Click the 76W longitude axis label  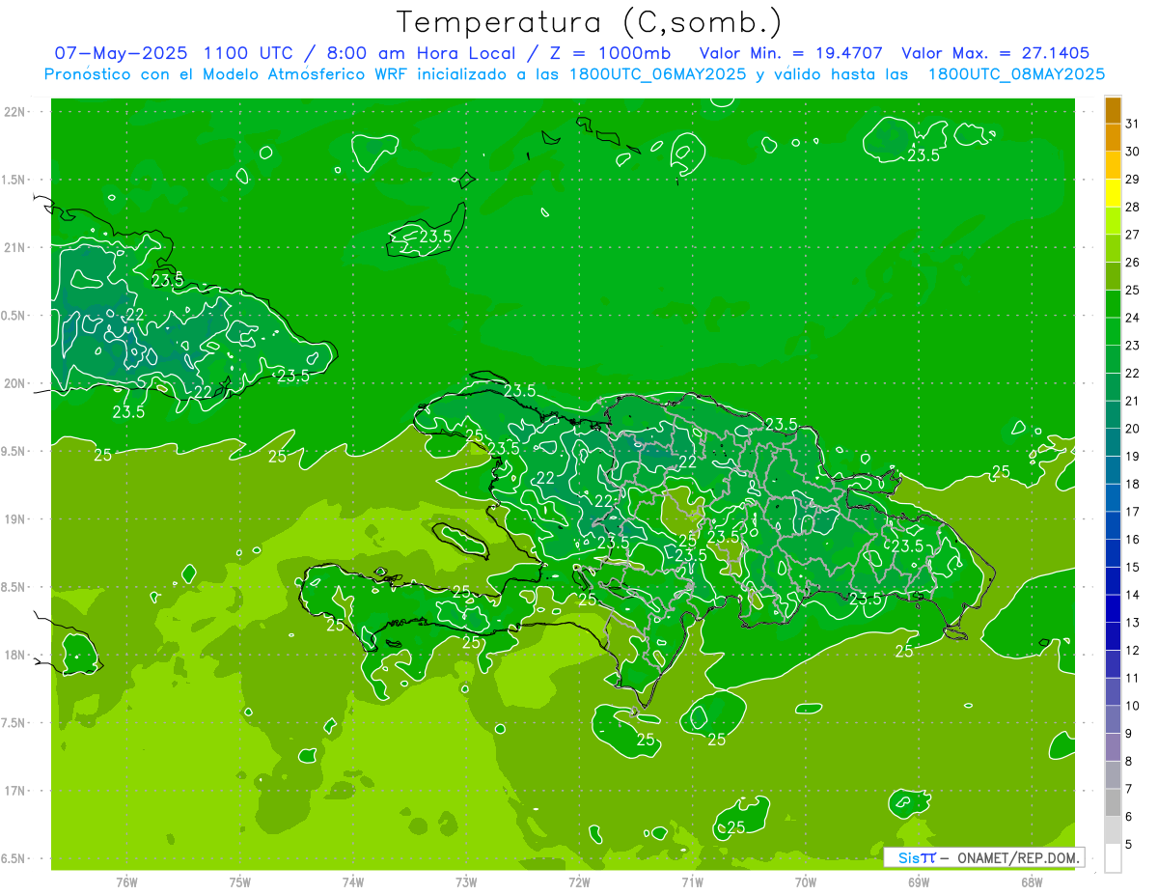126,881
